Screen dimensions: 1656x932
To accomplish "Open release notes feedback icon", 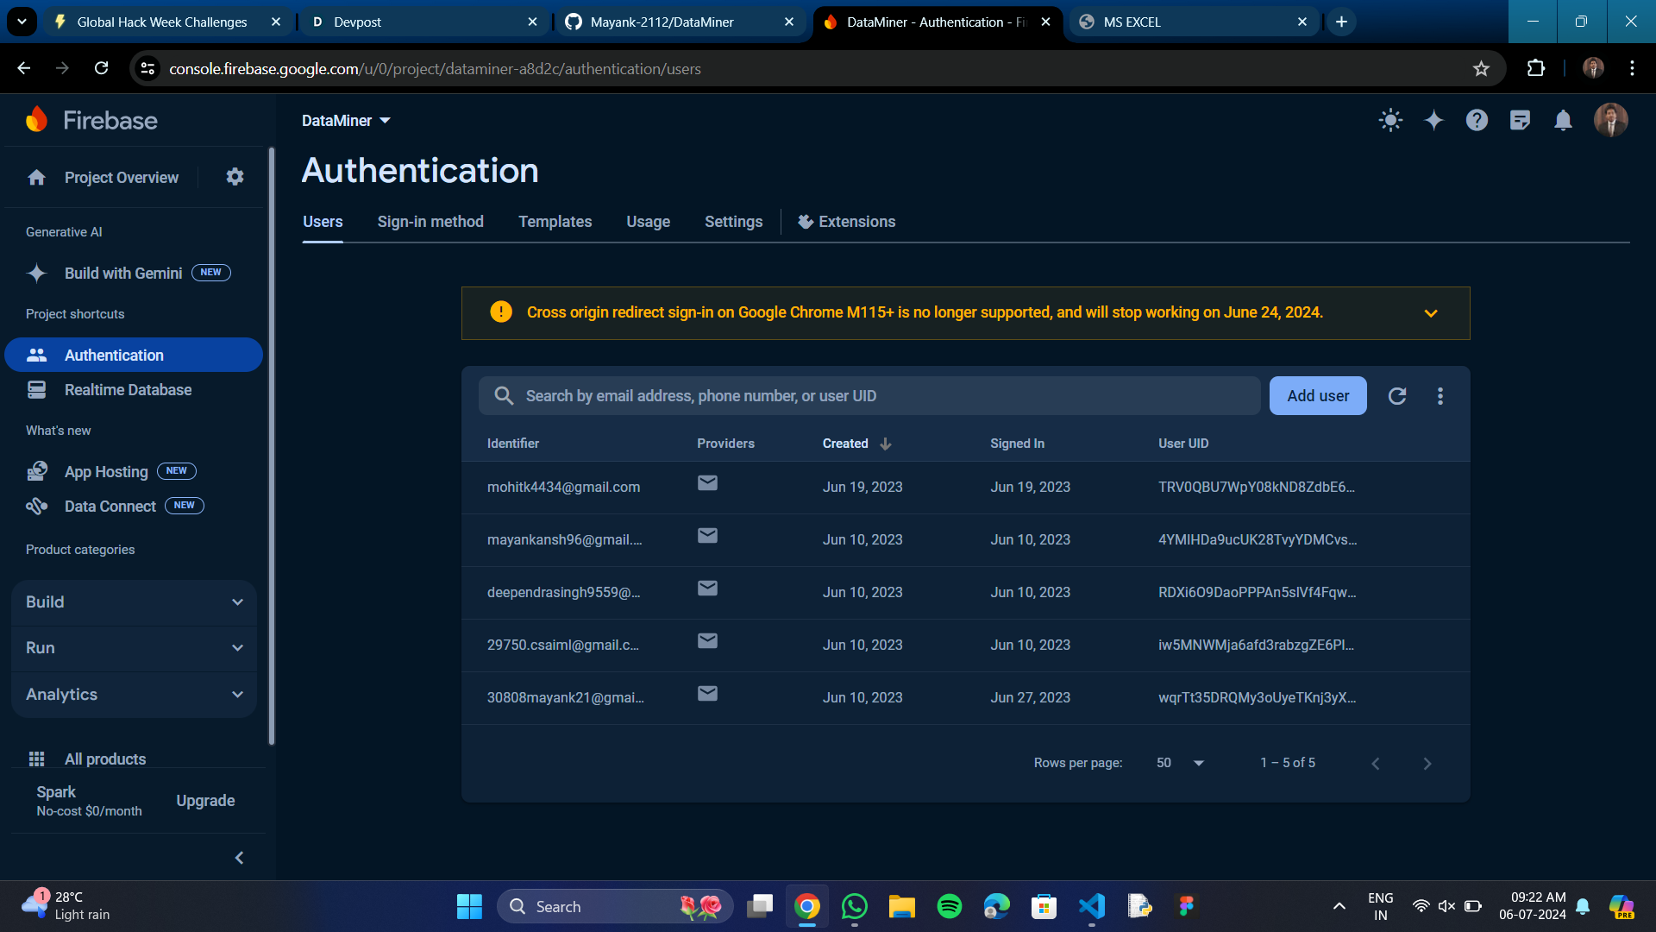I will tap(1520, 120).
